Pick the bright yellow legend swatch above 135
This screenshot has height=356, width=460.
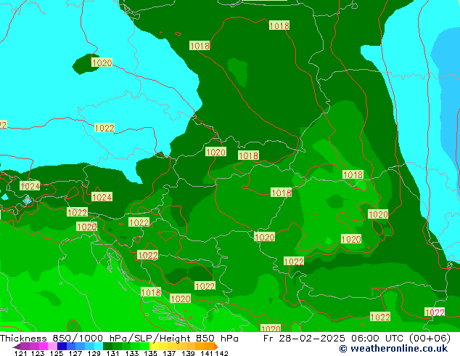(154, 346)
